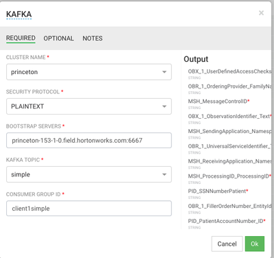The height and width of the screenshot is (258, 274).
Task: Confirm with the green Ok button
Action: [255, 244]
